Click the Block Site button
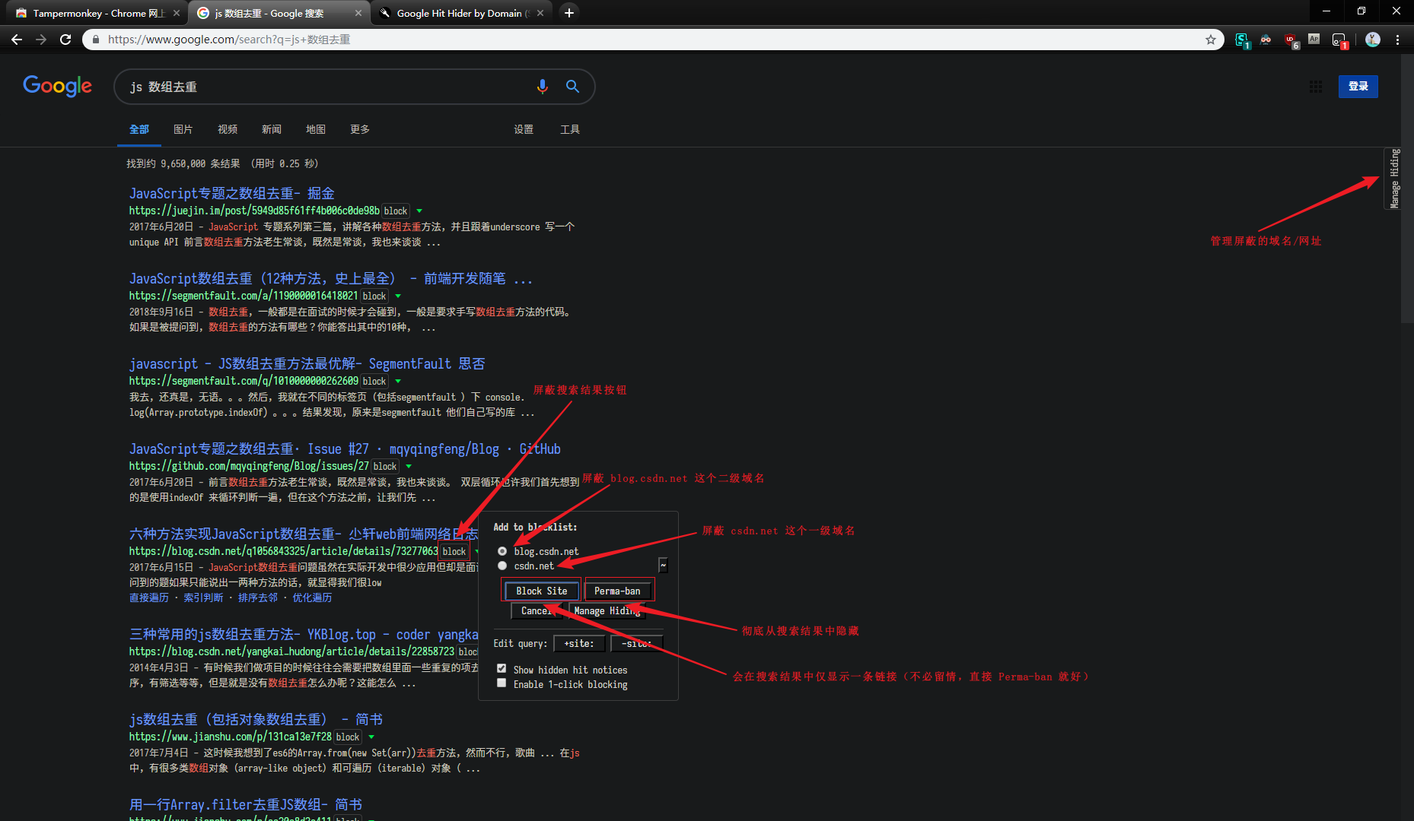 click(542, 591)
